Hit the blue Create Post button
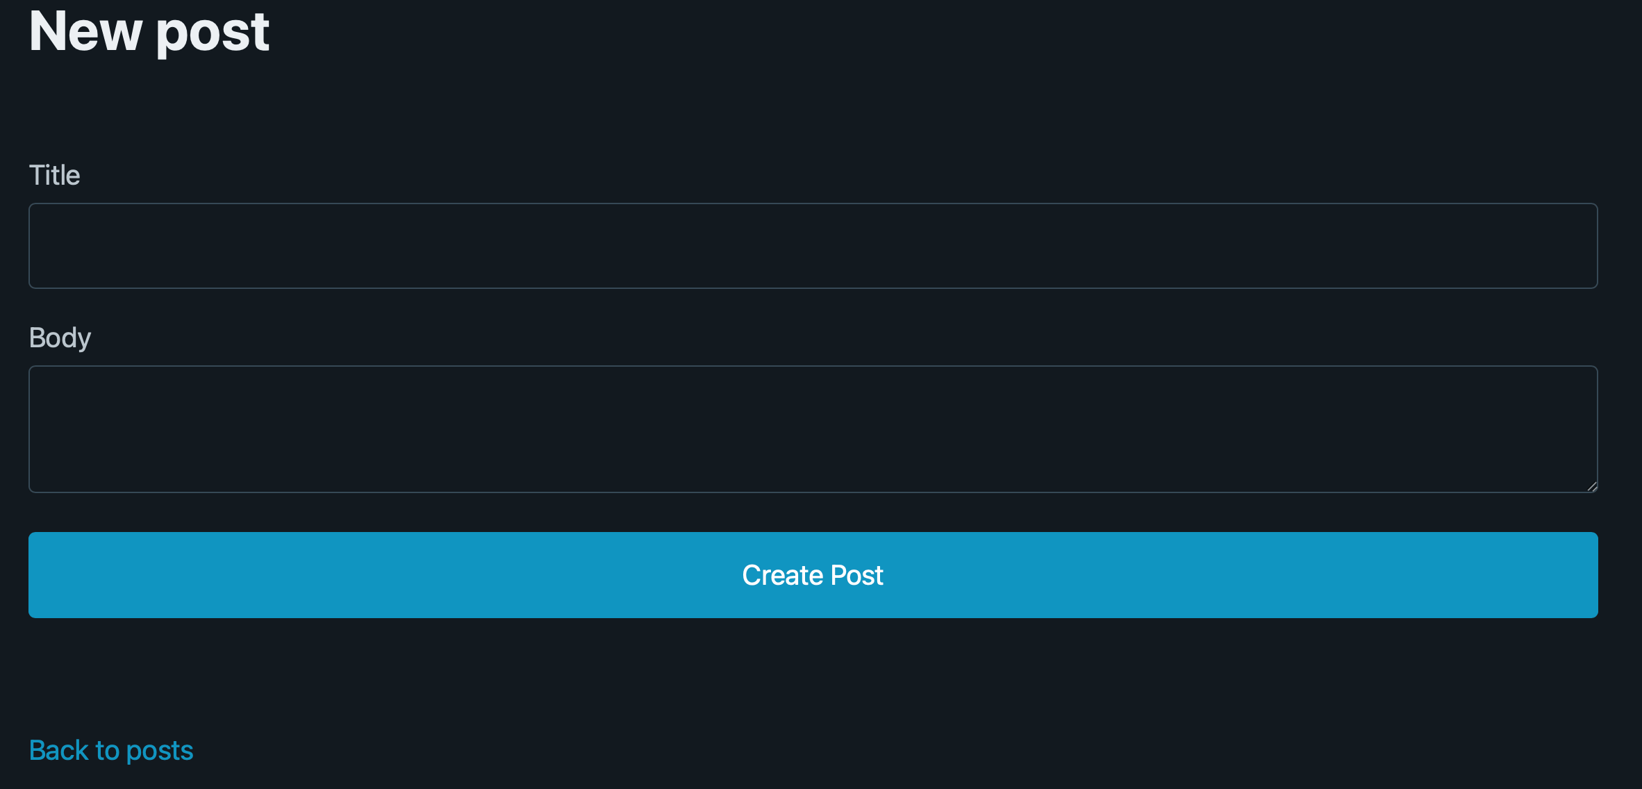This screenshot has width=1642, height=789. pyautogui.click(x=813, y=575)
